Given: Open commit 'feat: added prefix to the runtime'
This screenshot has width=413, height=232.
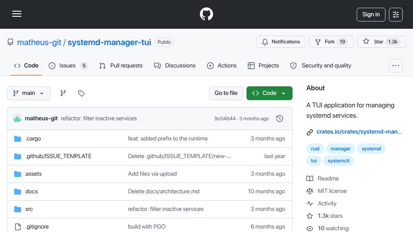Looking at the screenshot, I should 168,139.
